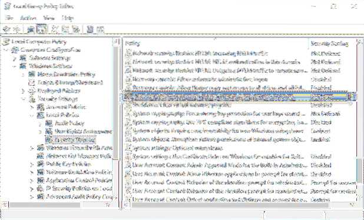Collapse the Windows Settings node

(x=15, y=66)
